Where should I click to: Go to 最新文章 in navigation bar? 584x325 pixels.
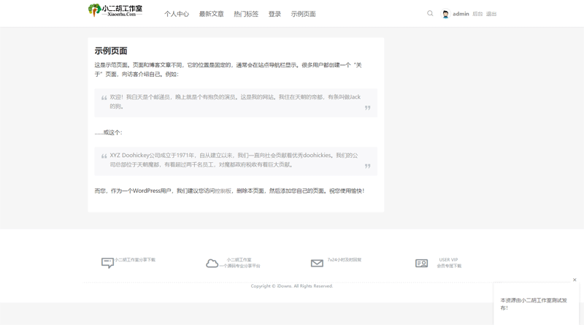[211, 14]
